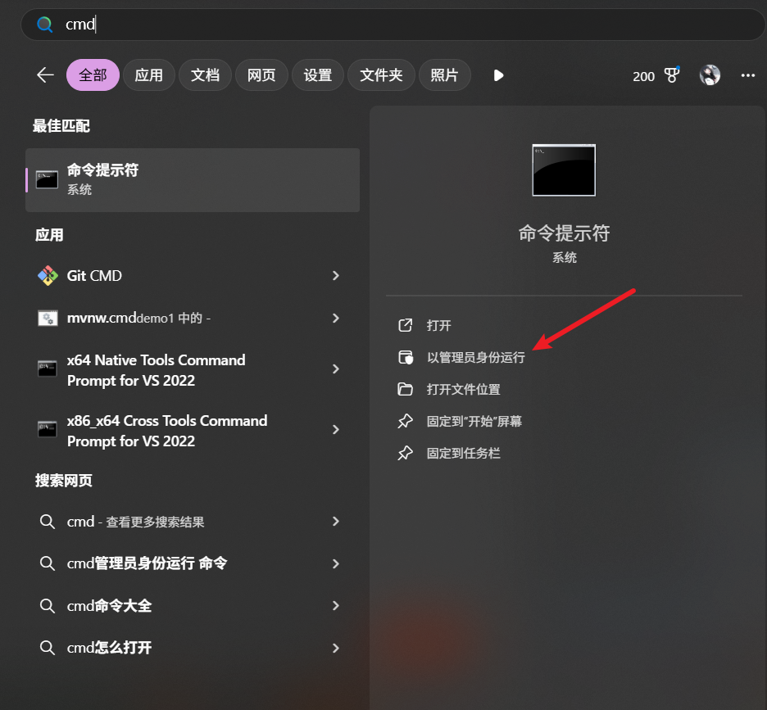Expand chevron for cmd管理员身份运行 命令
The width and height of the screenshot is (767, 710).
click(x=336, y=563)
